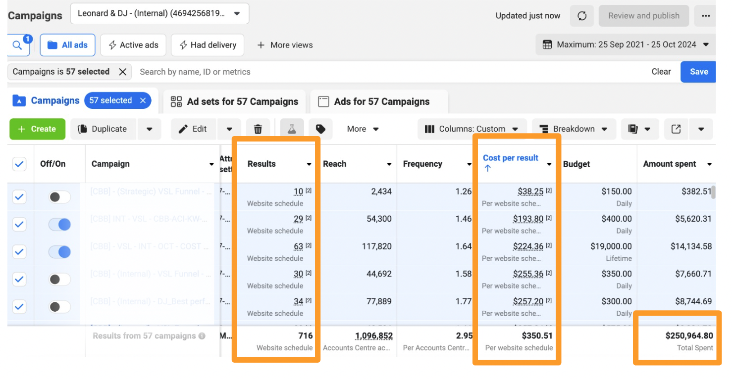Viewport: 732px width, 379px height.
Task: Open the More dropdown menu
Action: (x=363, y=129)
